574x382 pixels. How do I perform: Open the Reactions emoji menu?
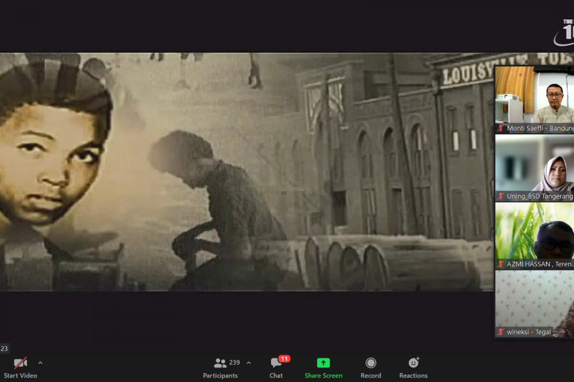pyautogui.click(x=413, y=363)
